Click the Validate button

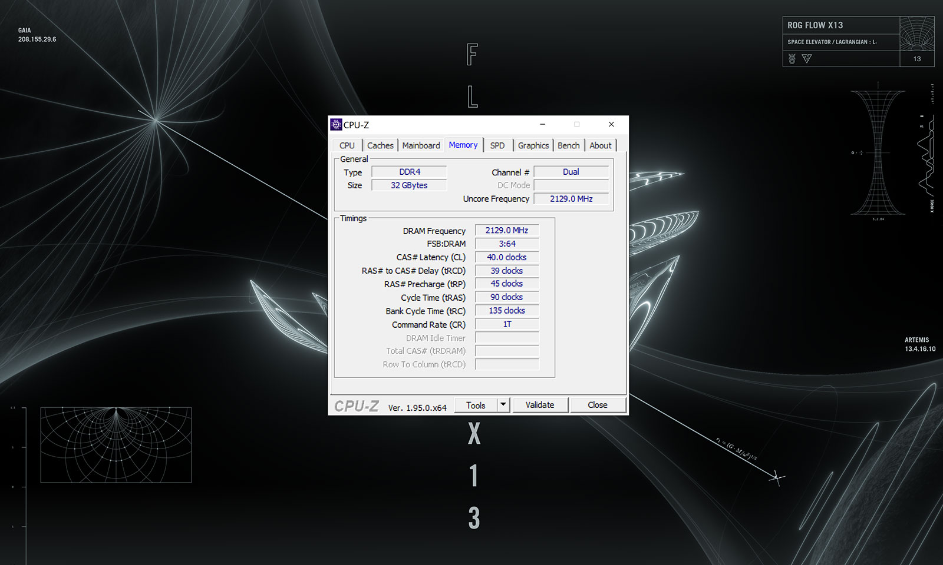540,405
